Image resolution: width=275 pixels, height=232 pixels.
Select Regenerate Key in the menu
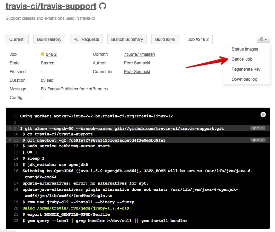(246, 69)
